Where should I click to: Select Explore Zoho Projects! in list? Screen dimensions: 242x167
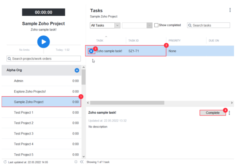(30, 91)
